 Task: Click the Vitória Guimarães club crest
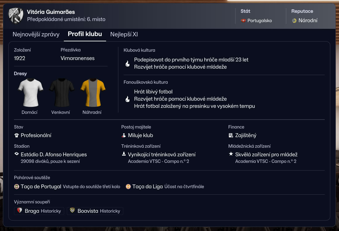point(16,15)
